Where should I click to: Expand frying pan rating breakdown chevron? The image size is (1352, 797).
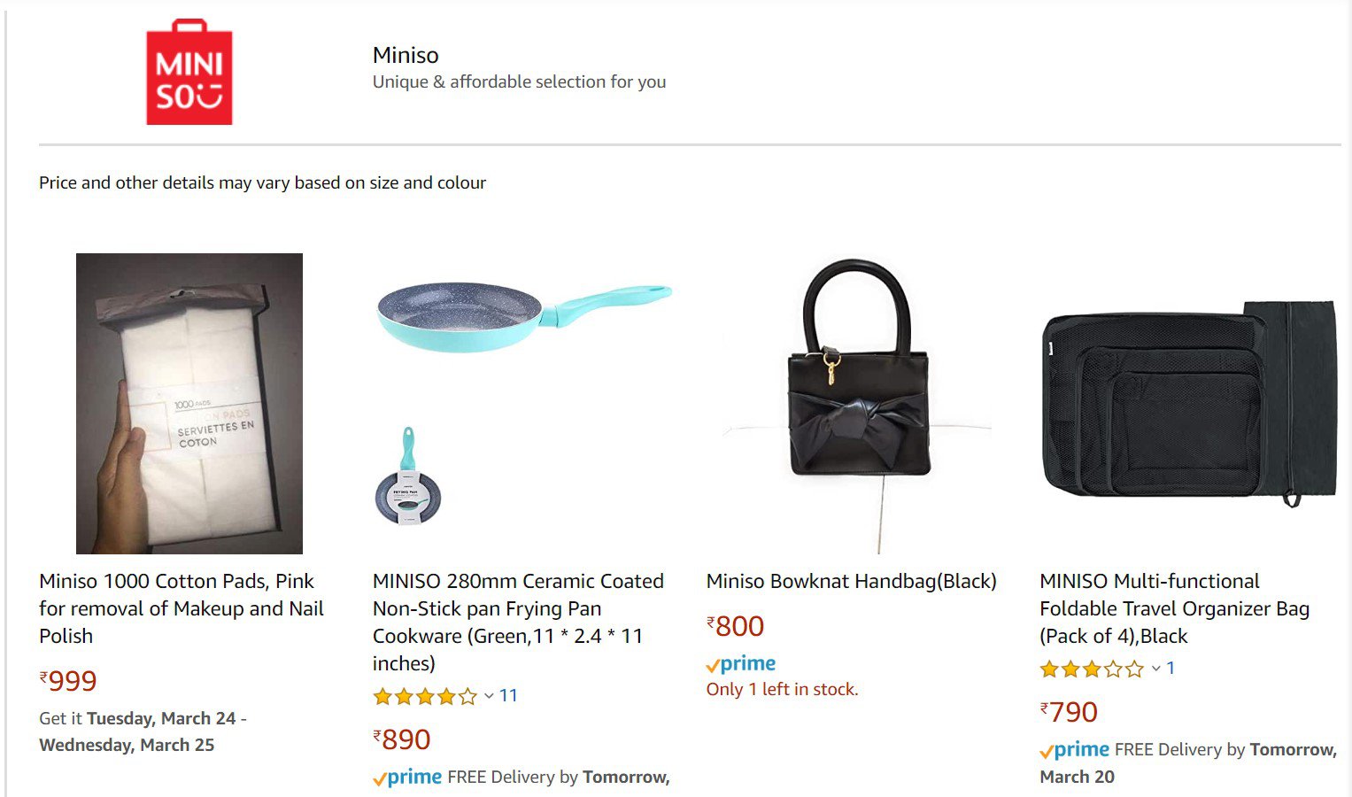coord(489,696)
